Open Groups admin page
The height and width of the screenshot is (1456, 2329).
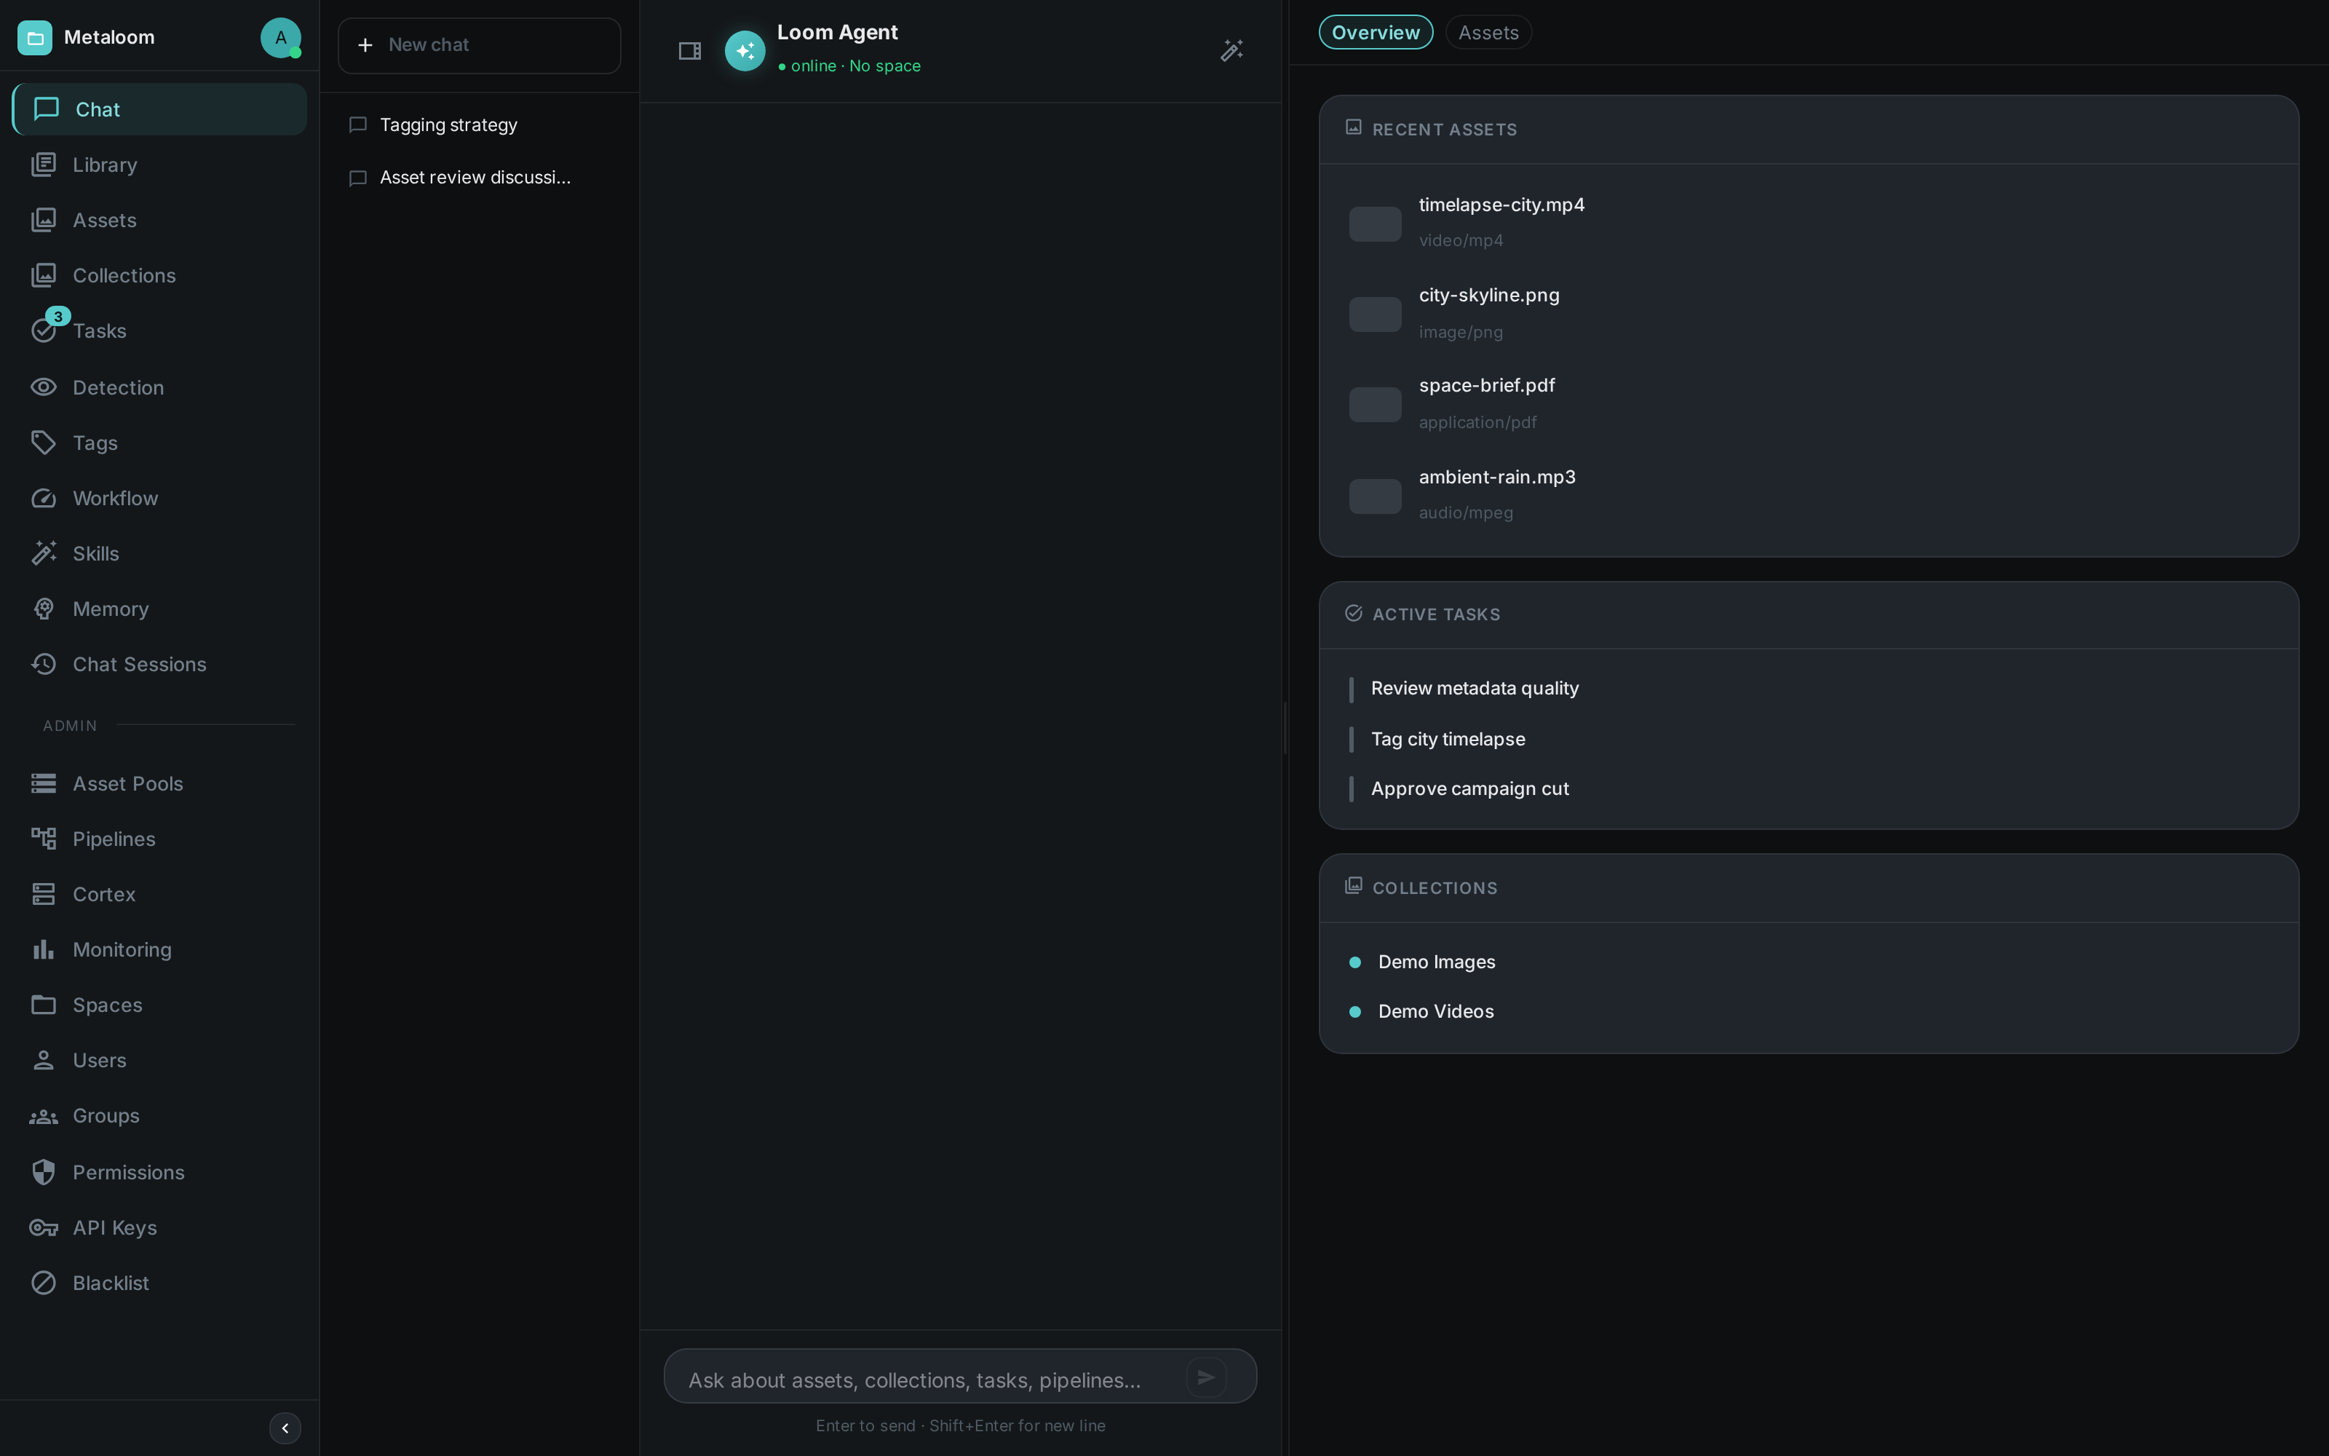click(159, 1115)
